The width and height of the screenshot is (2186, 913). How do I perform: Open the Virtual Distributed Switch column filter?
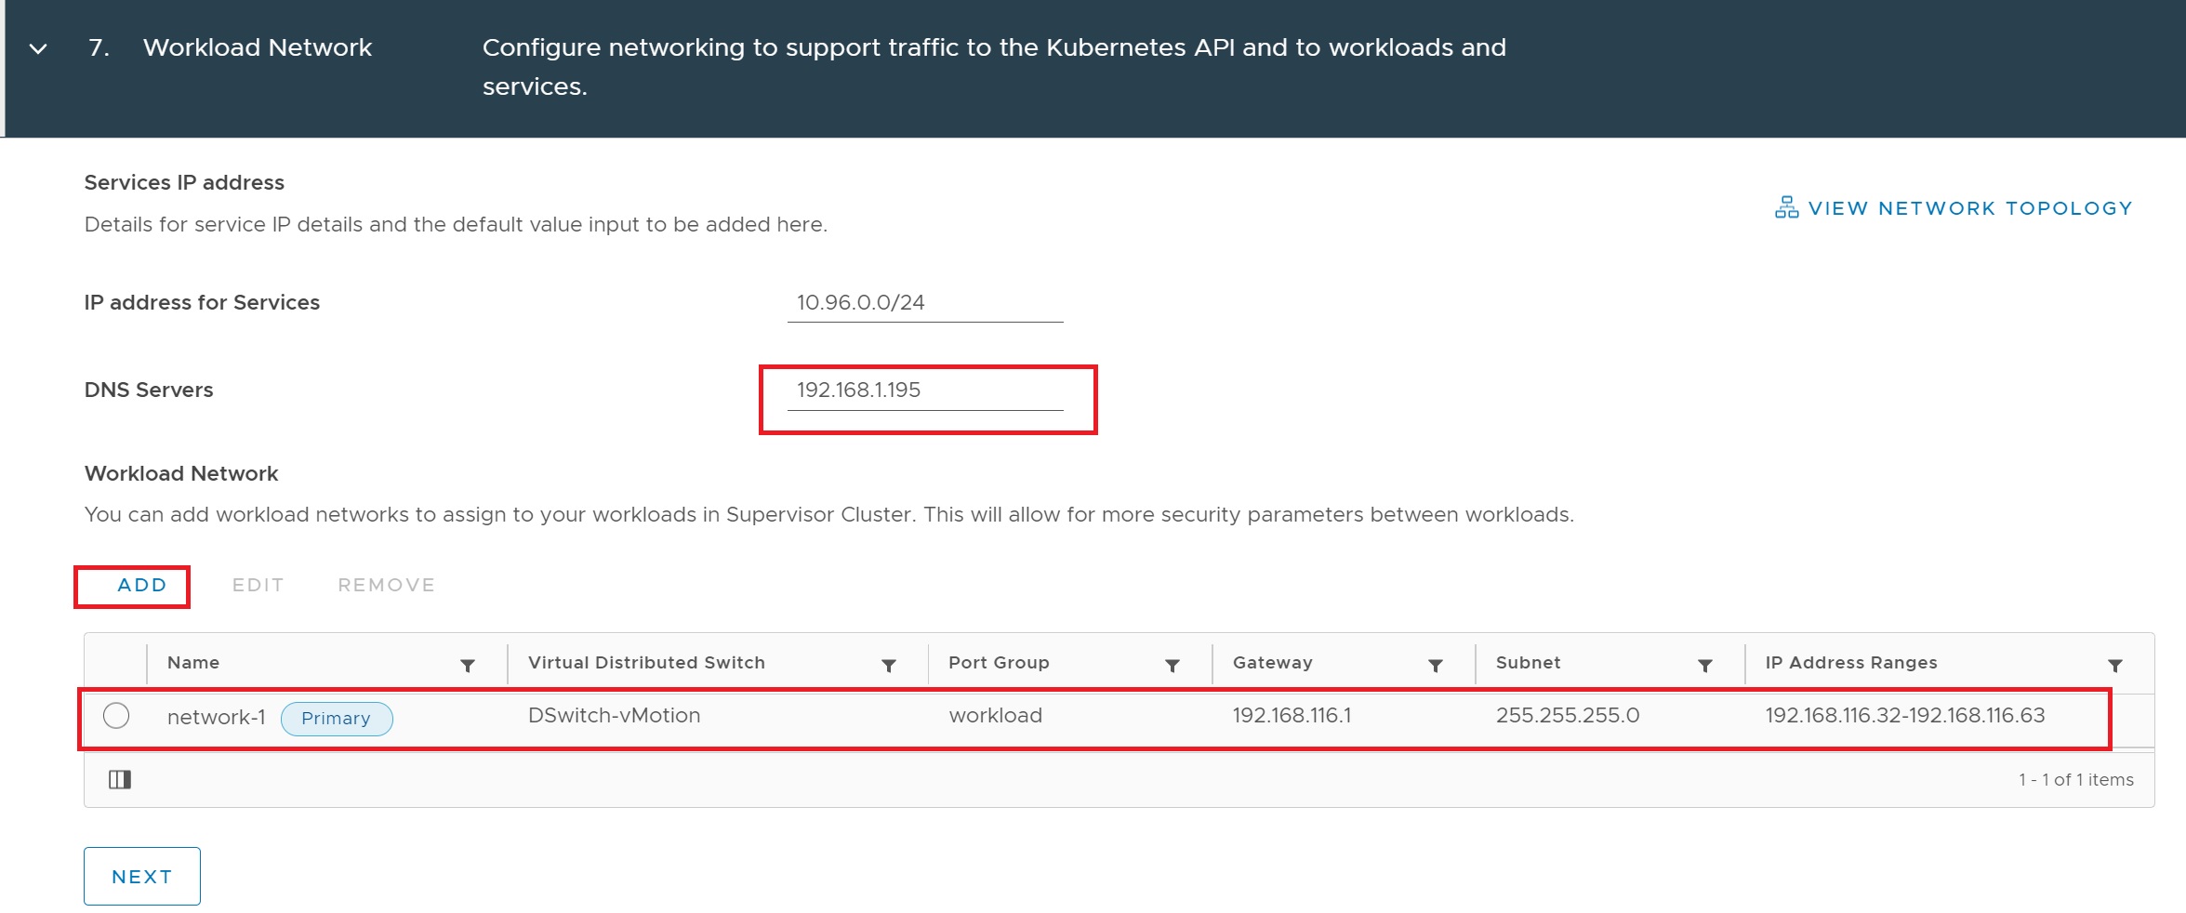point(888,665)
